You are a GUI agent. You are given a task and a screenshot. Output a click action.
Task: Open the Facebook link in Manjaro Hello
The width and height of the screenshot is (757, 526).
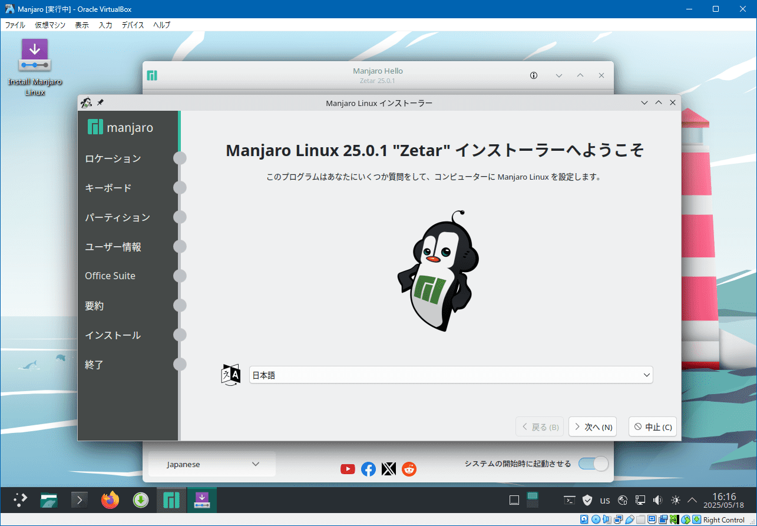(x=368, y=469)
